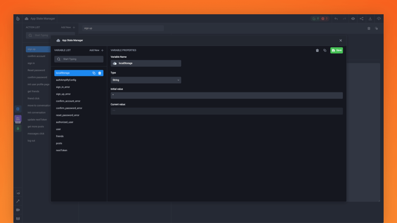Click the share icon in top toolbar

click(x=361, y=19)
